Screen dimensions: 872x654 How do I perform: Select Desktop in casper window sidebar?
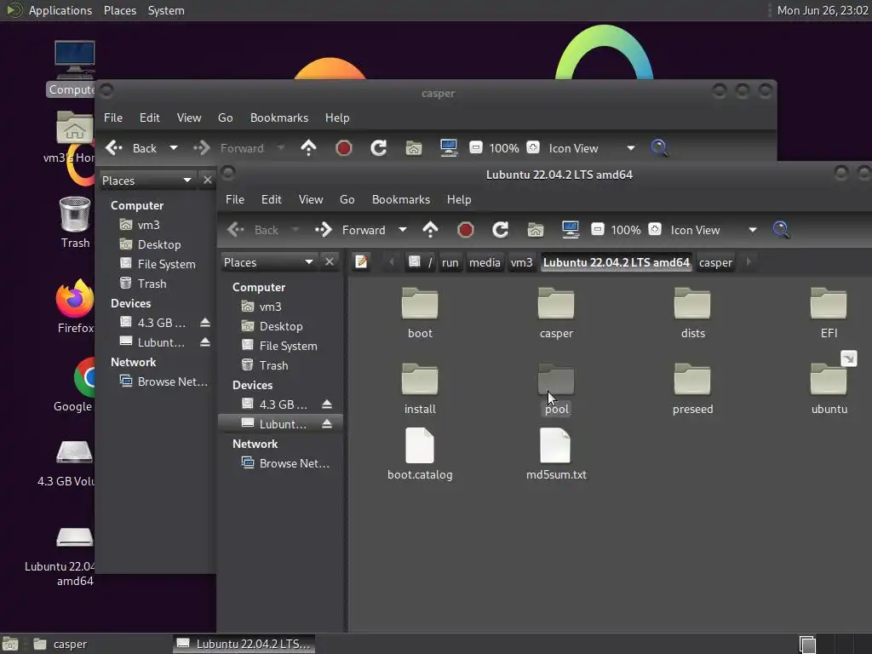pos(158,244)
